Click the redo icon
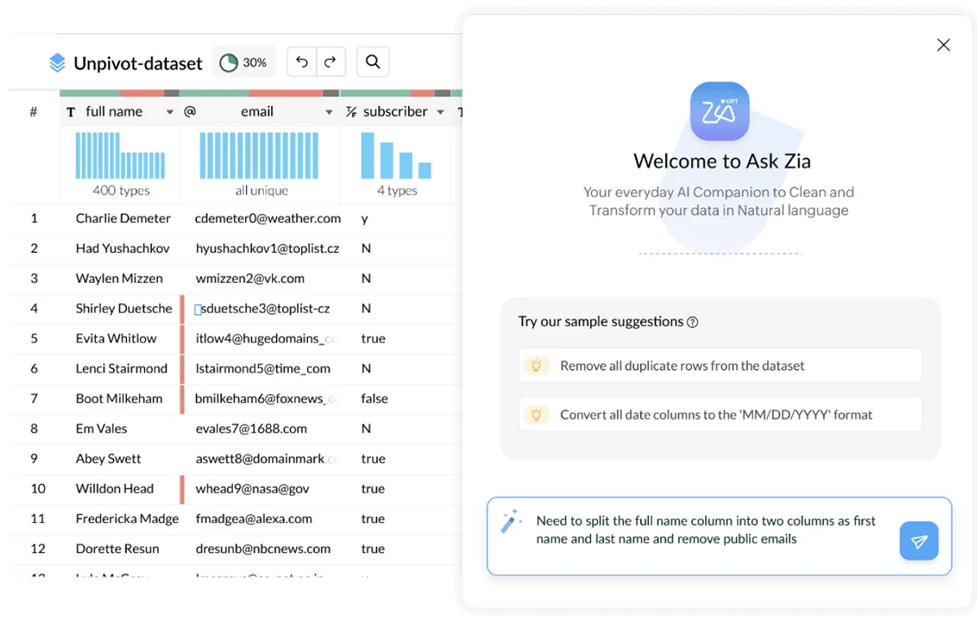This screenshot has width=977, height=619. [x=332, y=61]
